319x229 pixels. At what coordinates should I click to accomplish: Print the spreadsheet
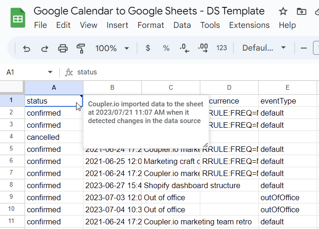coord(63,48)
